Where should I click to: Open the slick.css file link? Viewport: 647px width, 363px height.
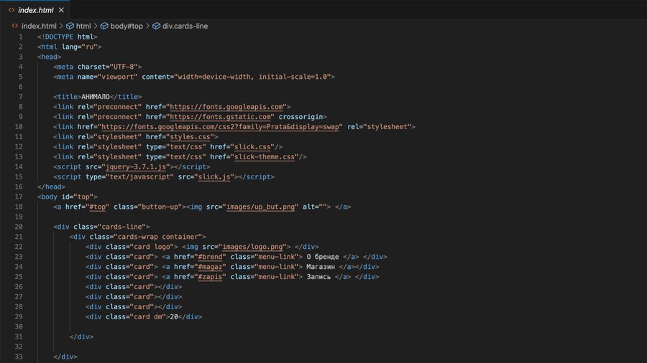252,147
